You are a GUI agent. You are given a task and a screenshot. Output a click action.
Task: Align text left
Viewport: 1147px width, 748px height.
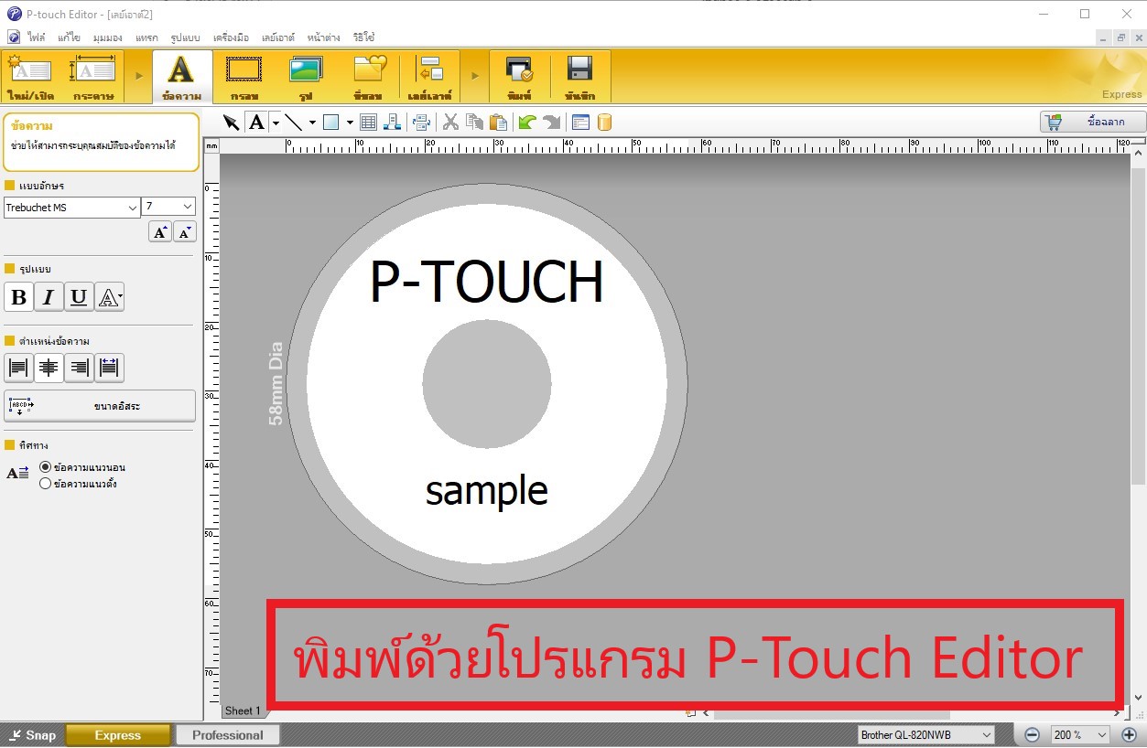(x=18, y=369)
